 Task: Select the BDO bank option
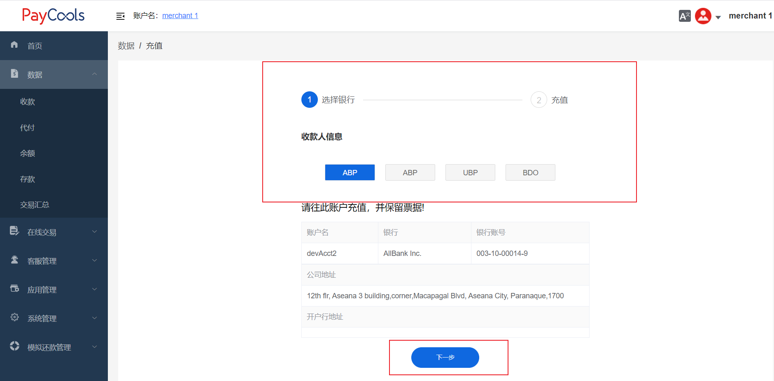coord(530,172)
